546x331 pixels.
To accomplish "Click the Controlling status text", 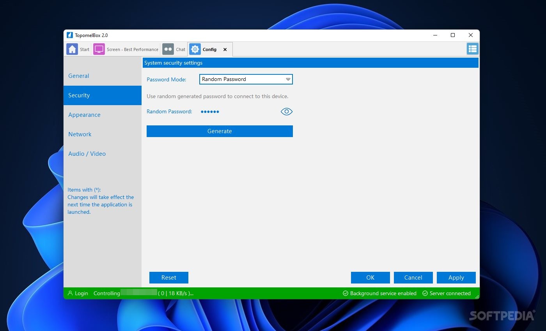I will (x=107, y=293).
